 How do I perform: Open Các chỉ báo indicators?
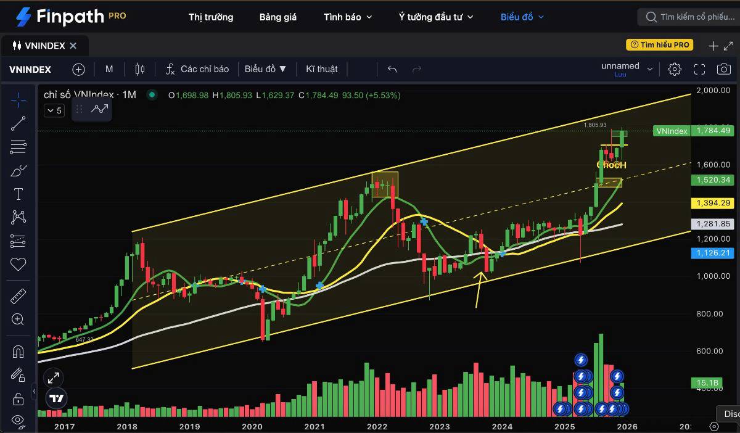click(x=197, y=69)
